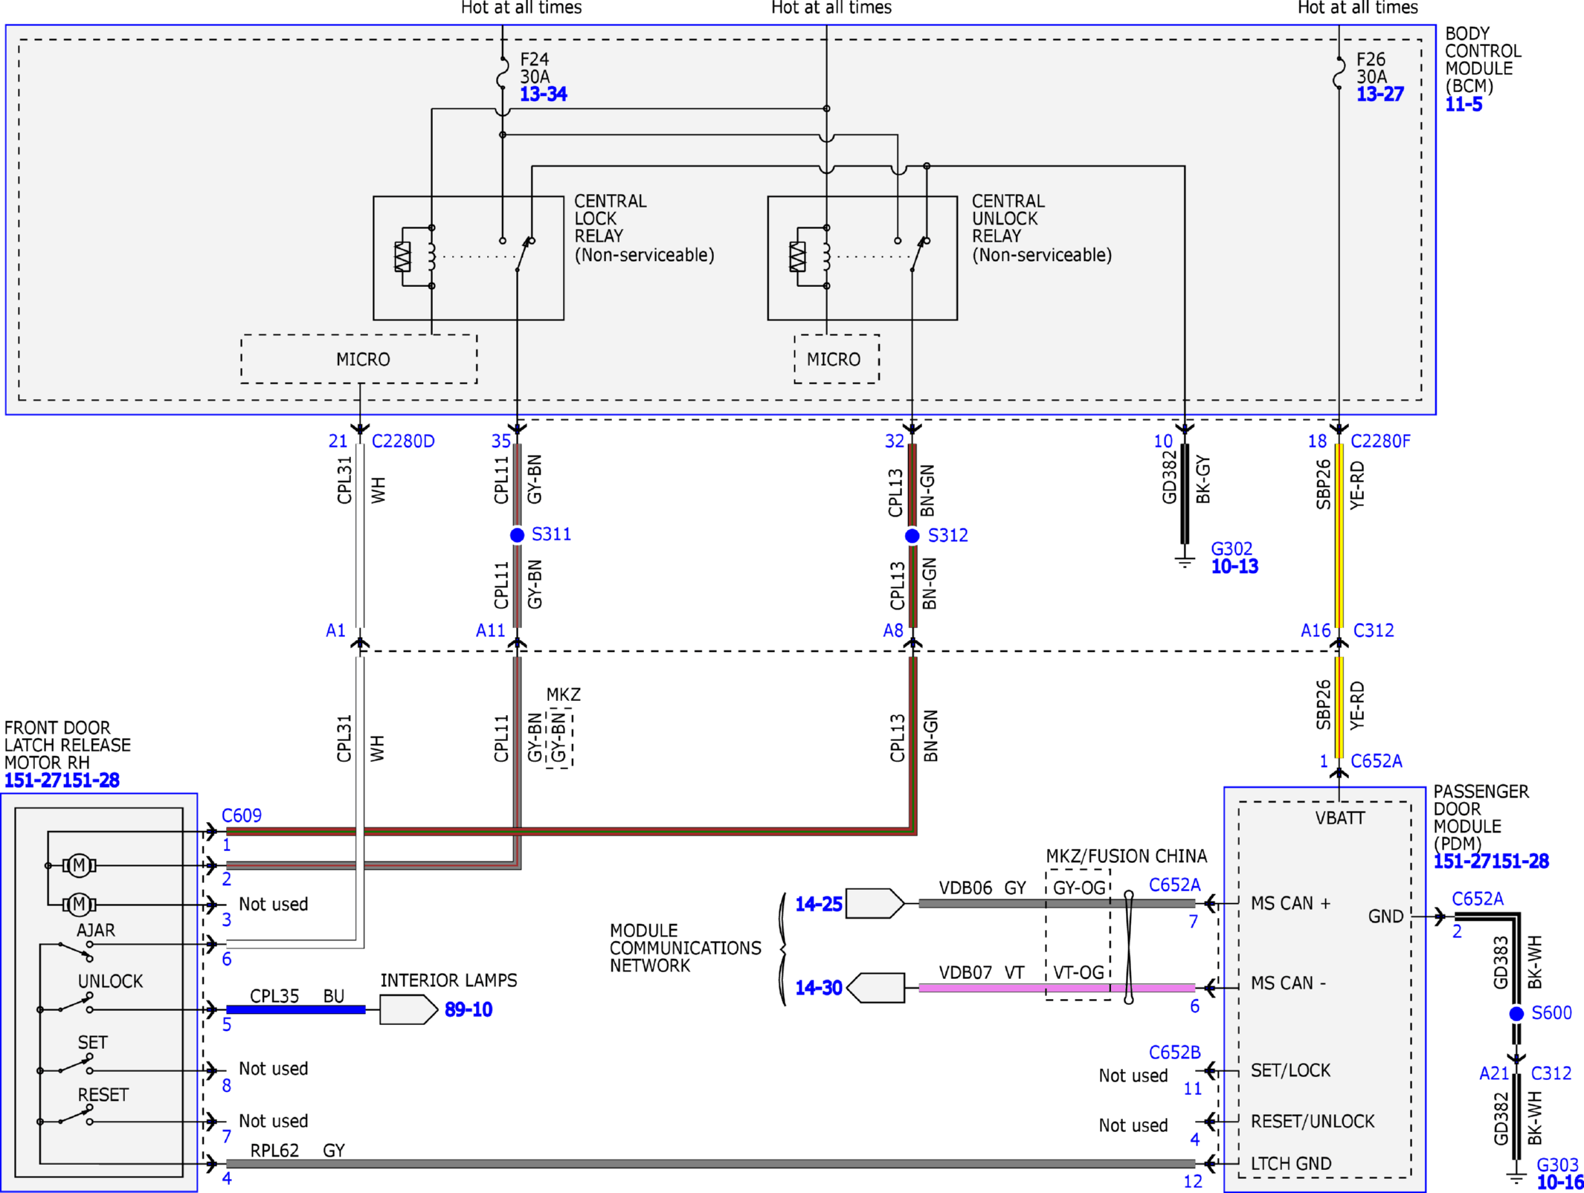Open the 14-25 MS CAN reference

click(x=818, y=904)
